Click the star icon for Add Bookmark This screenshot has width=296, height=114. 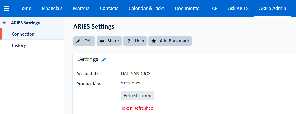(x=154, y=41)
